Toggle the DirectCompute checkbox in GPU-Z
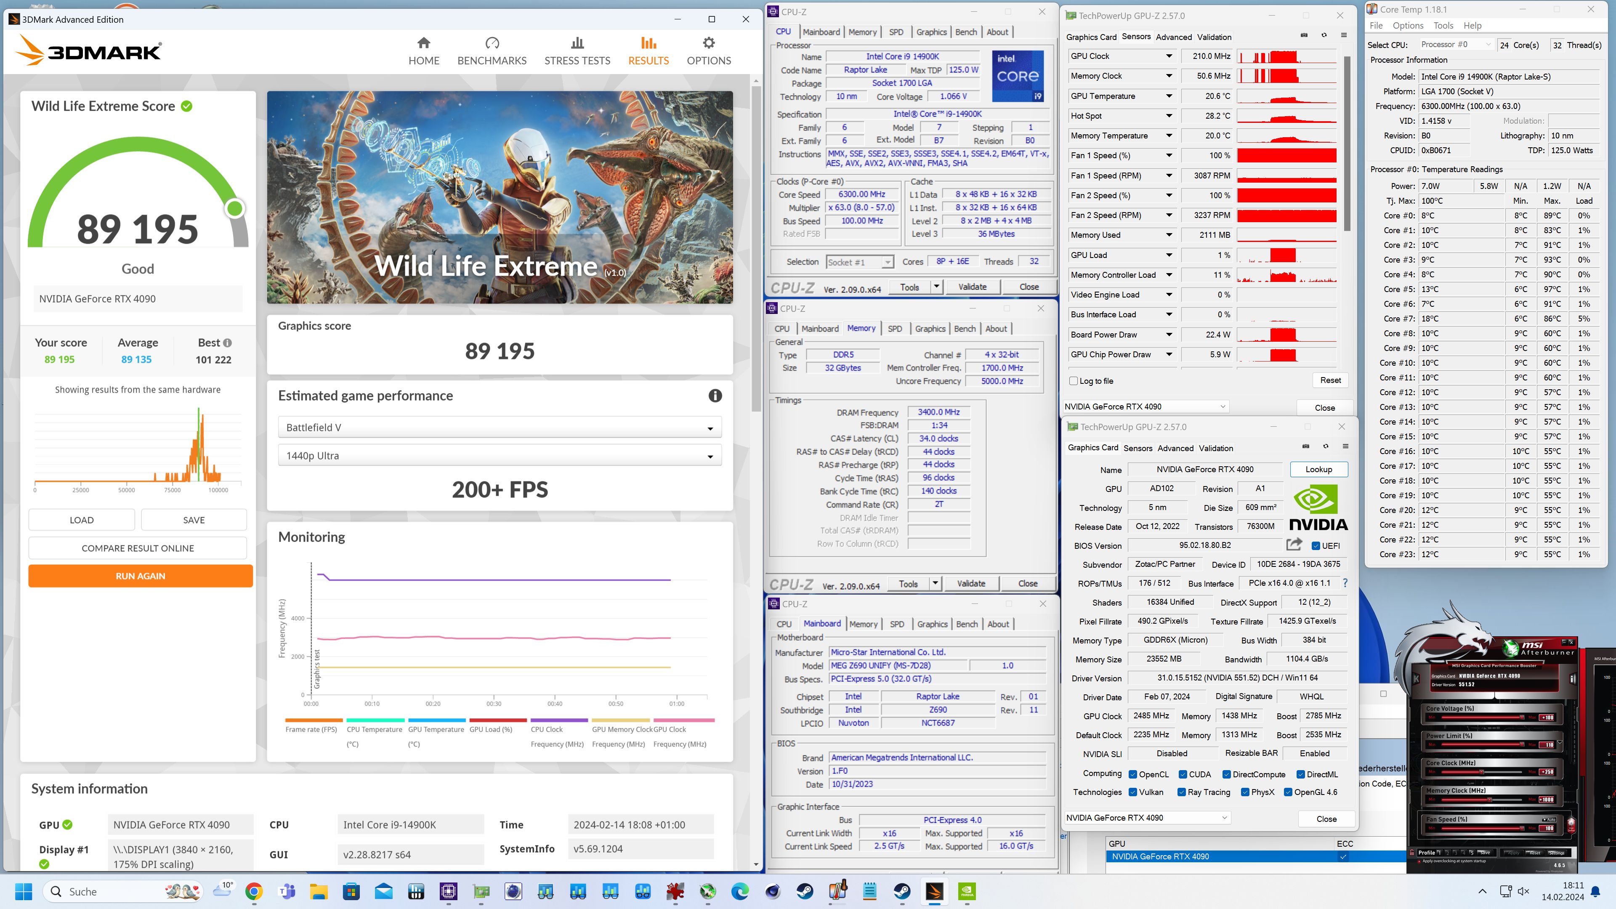 pos(1226,774)
